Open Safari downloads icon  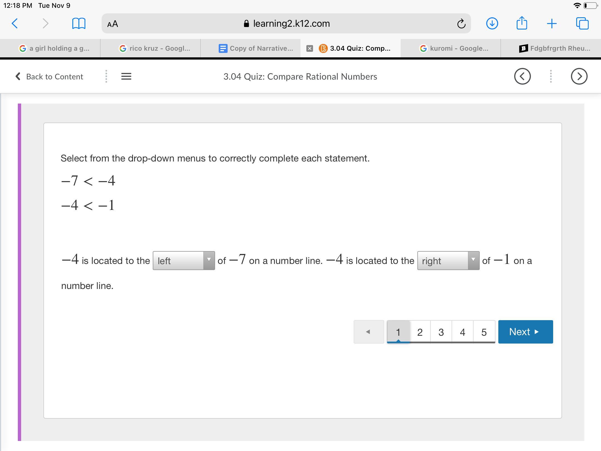tap(492, 24)
